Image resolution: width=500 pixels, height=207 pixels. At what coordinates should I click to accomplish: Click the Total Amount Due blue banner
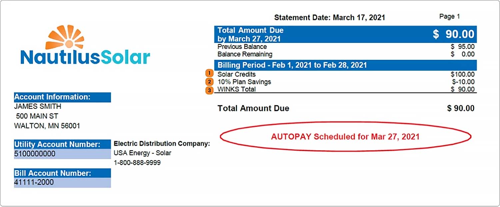tap(345, 34)
